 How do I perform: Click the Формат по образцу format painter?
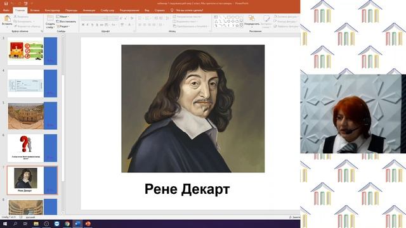[x=27, y=27]
